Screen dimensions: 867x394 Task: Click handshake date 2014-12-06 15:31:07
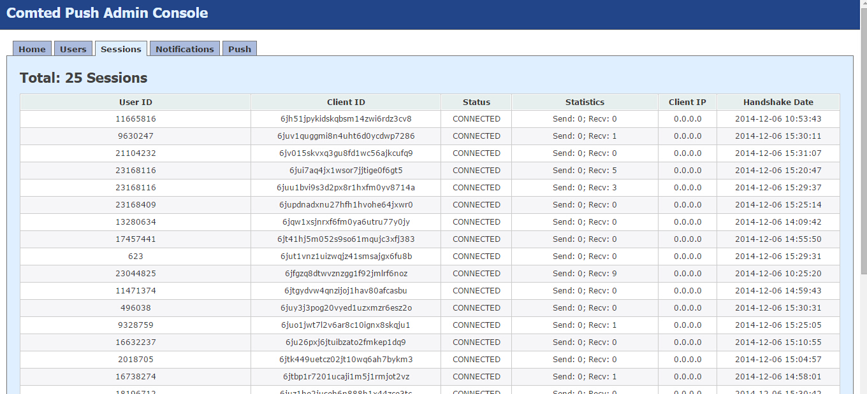778,153
